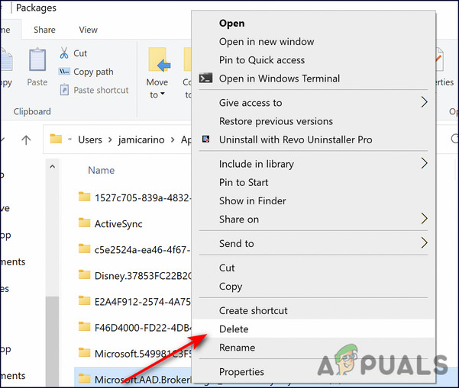Click the navigation pane scrollbar thumb
This screenshot has width=459, height=388.
pyautogui.click(x=53, y=342)
